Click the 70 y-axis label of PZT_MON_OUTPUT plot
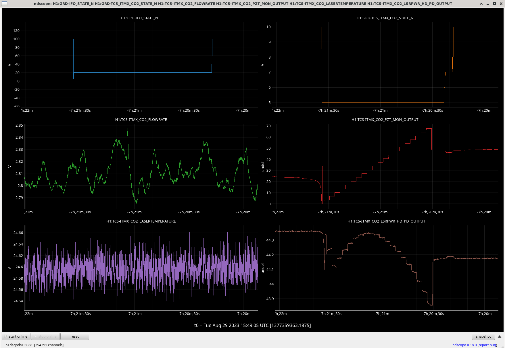The width and height of the screenshot is (505, 348). click(268, 126)
